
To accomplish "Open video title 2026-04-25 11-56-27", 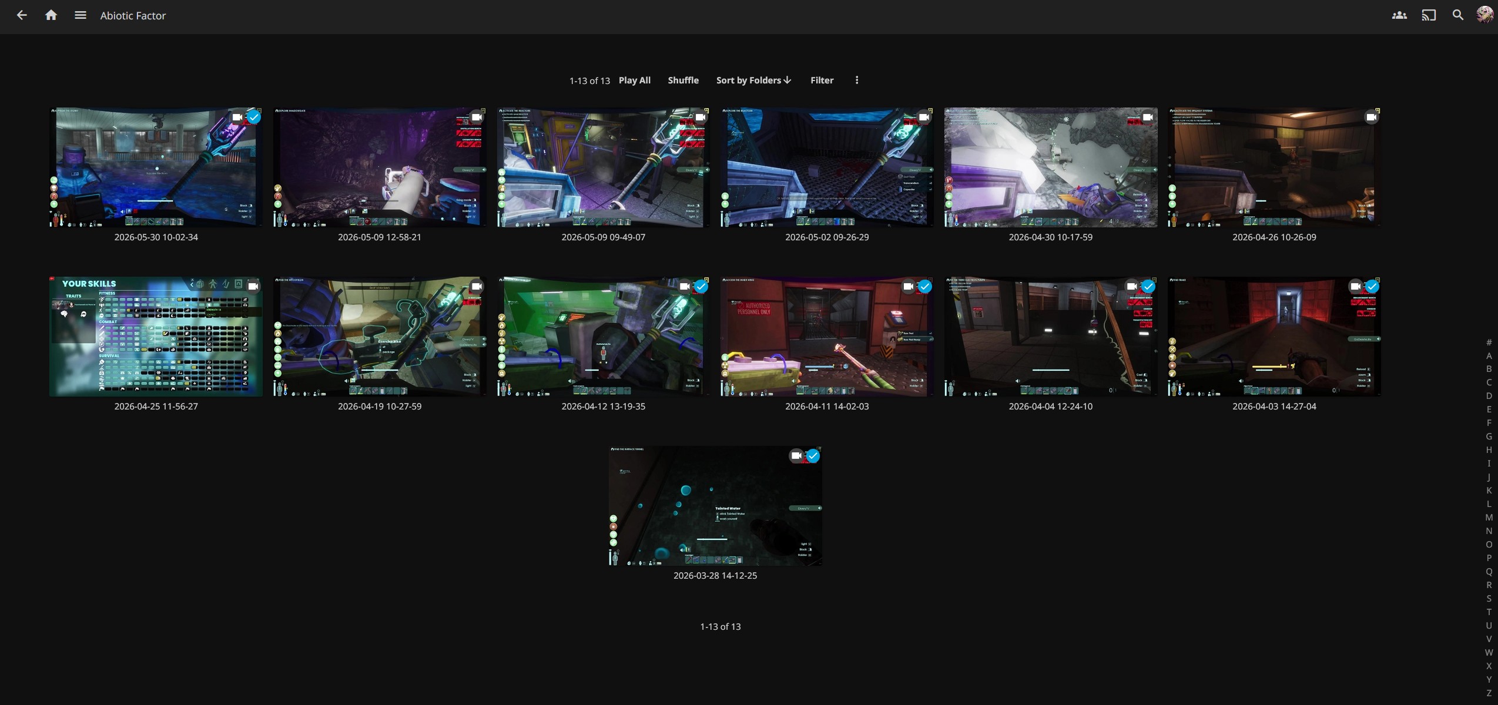I will coord(156,406).
